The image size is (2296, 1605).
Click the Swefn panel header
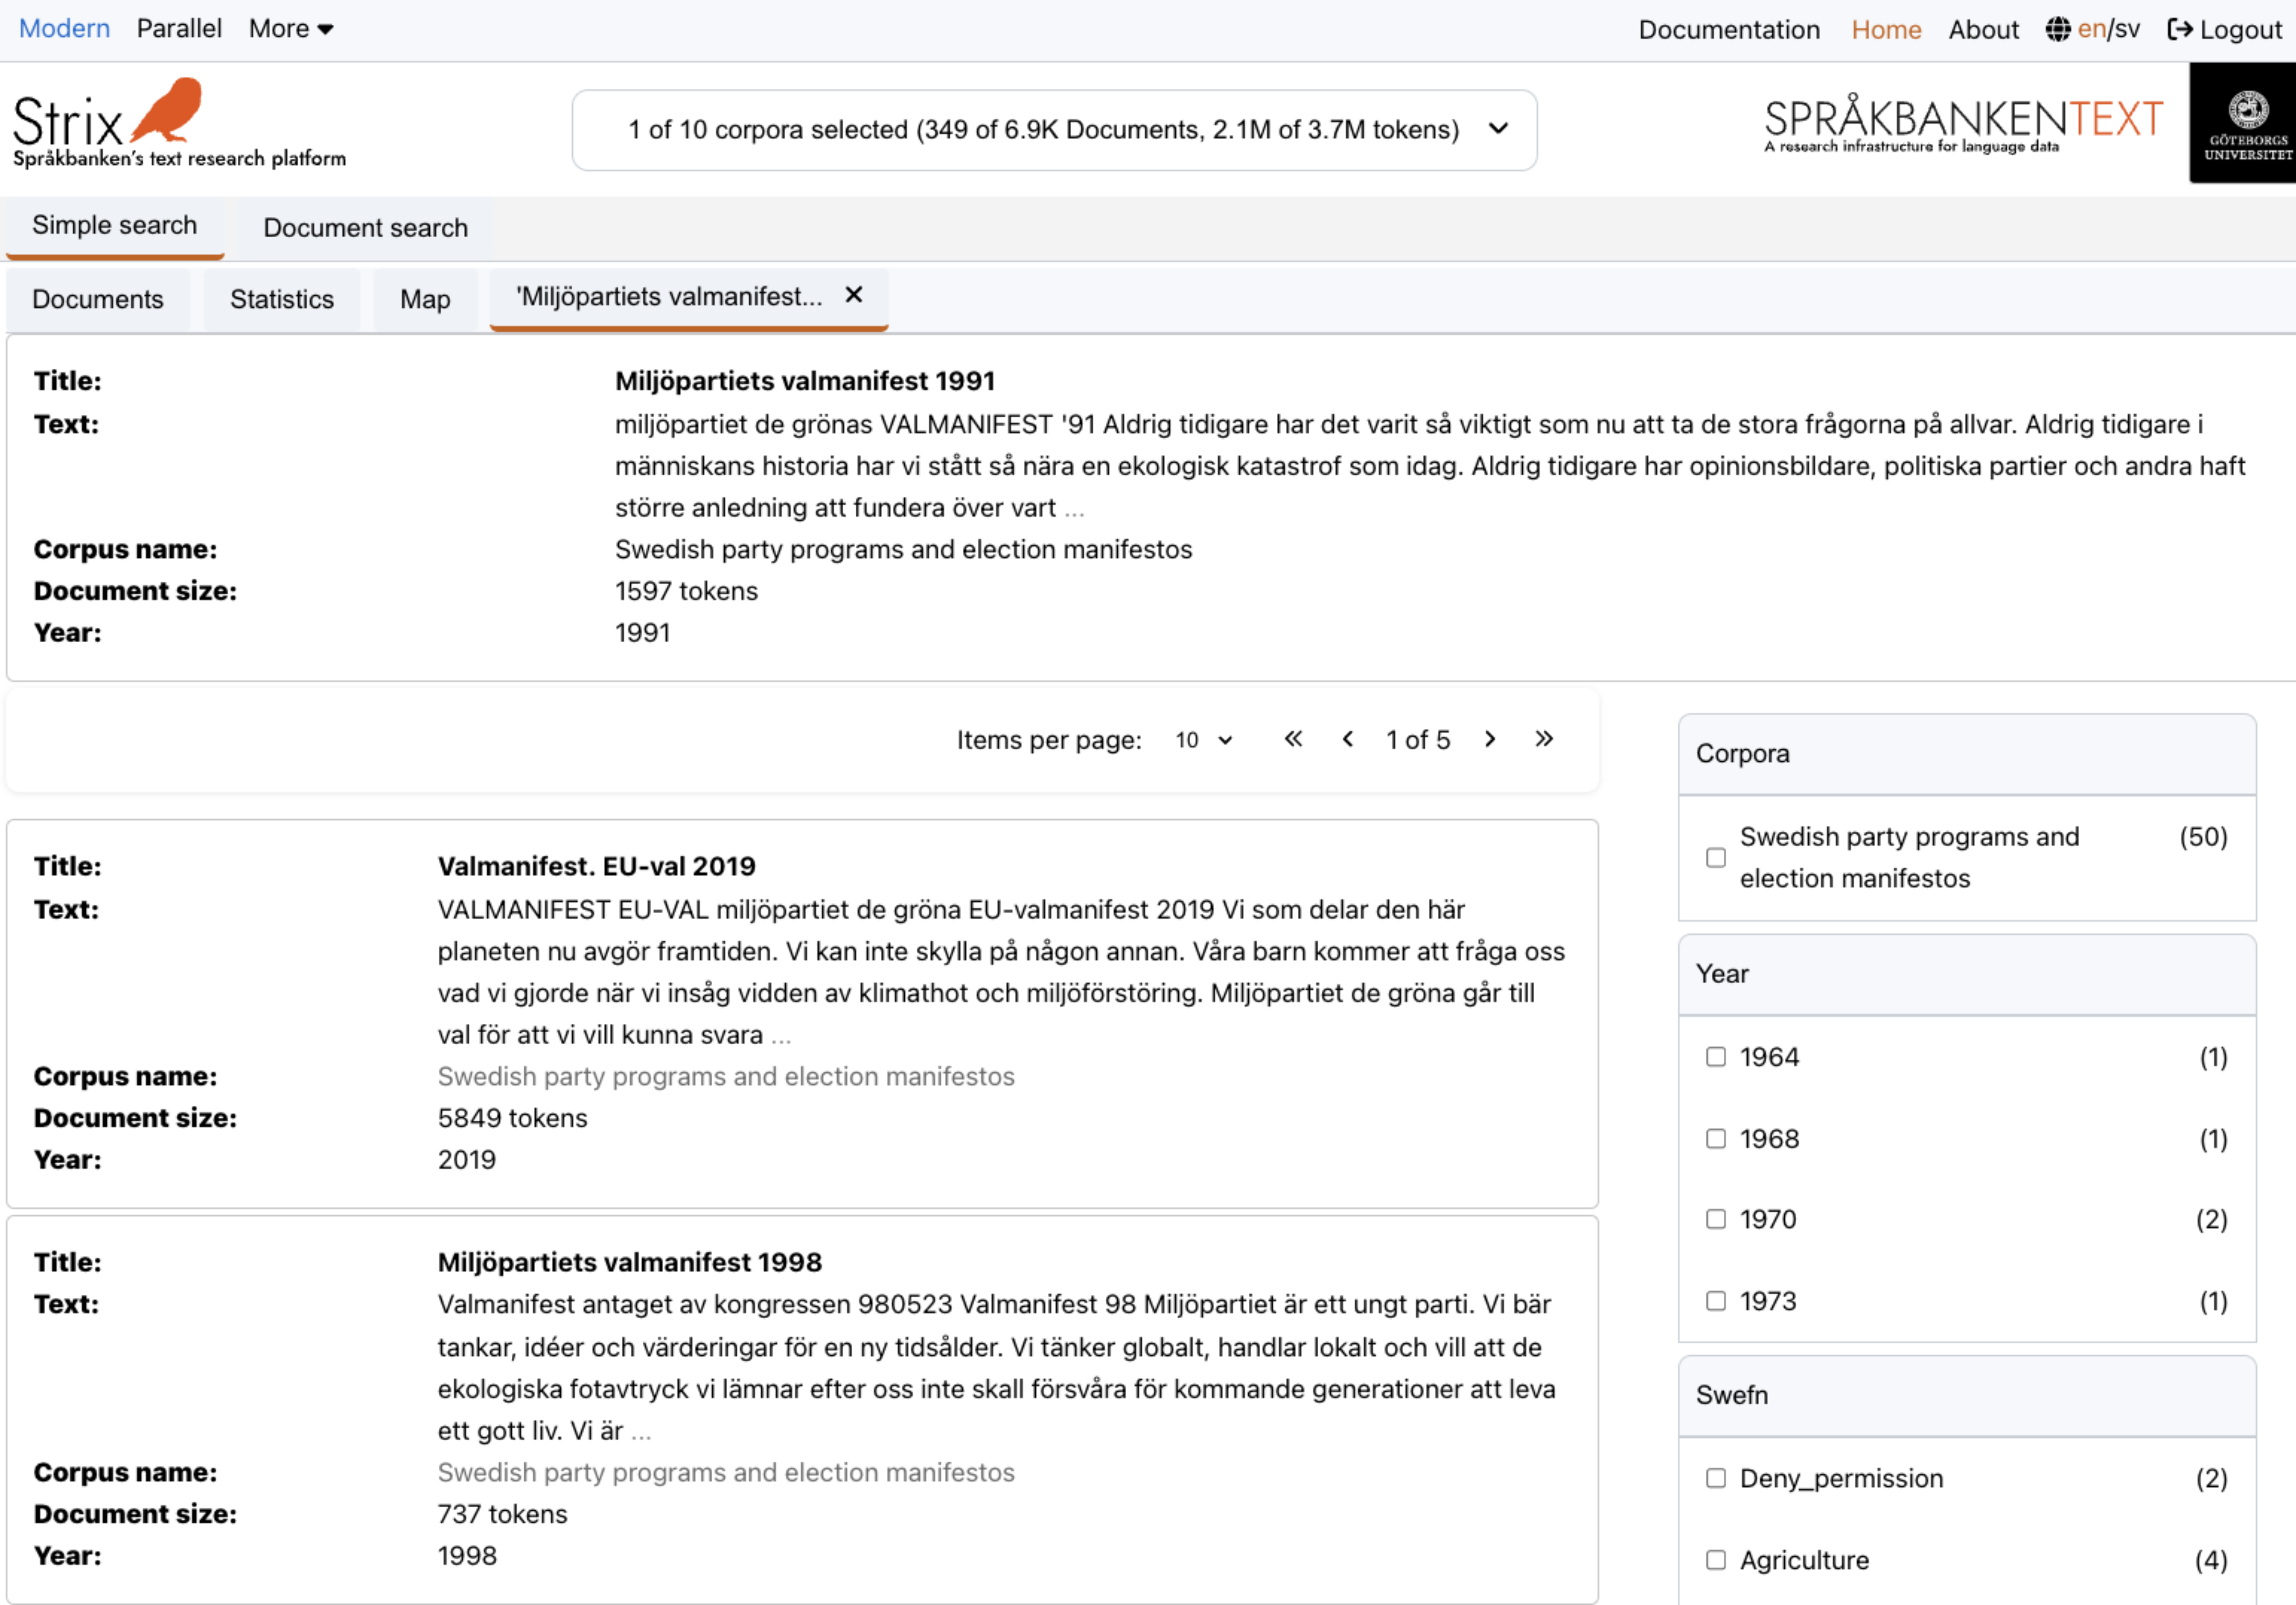(x=1967, y=1395)
